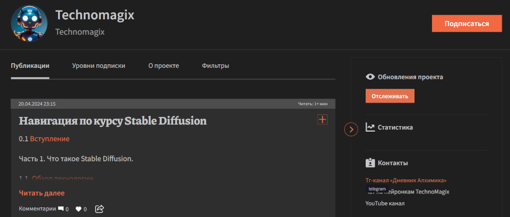510x217 pixels.
Task: Click the post title Навигация по курсу Stable Diffusion
Action: click(x=113, y=121)
